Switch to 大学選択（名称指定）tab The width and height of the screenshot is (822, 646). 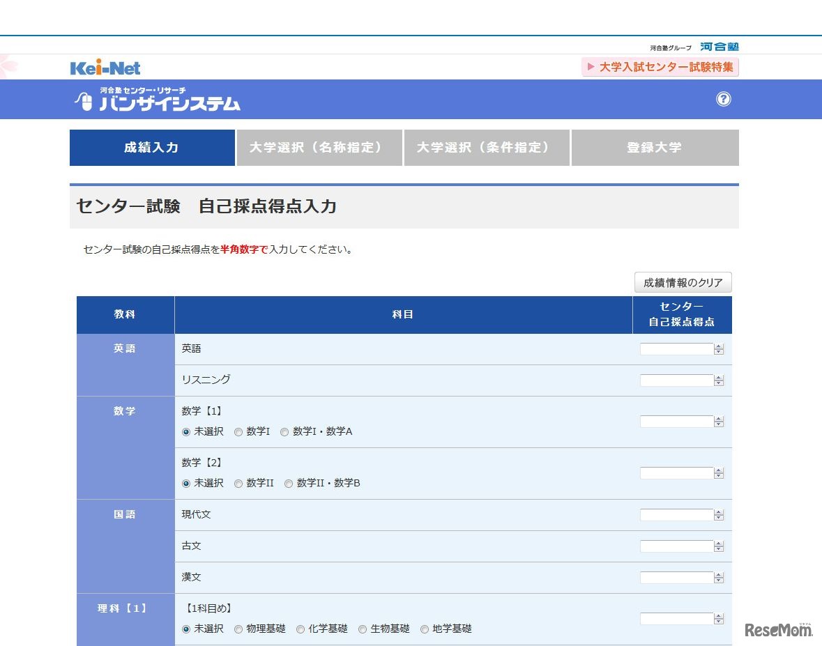coord(320,147)
